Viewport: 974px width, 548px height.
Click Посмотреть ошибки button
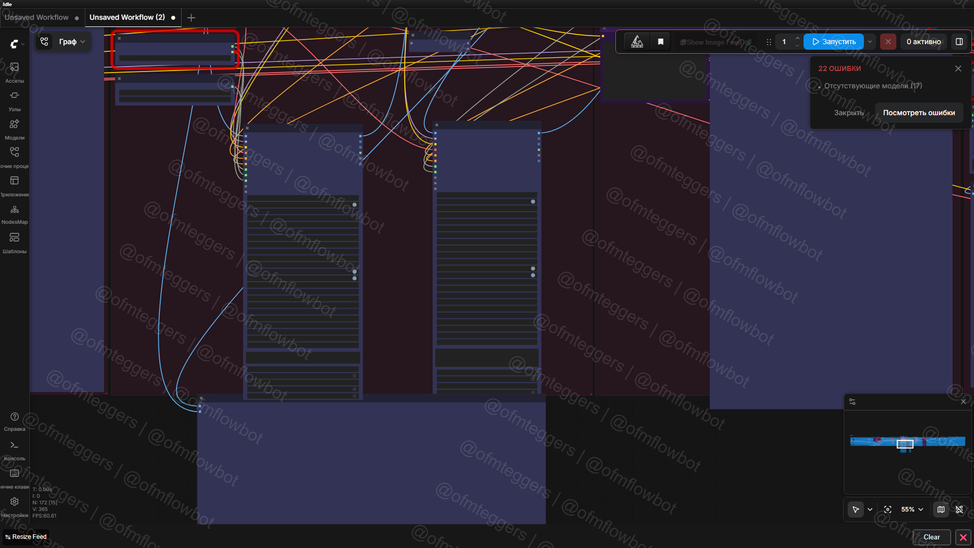click(x=919, y=113)
